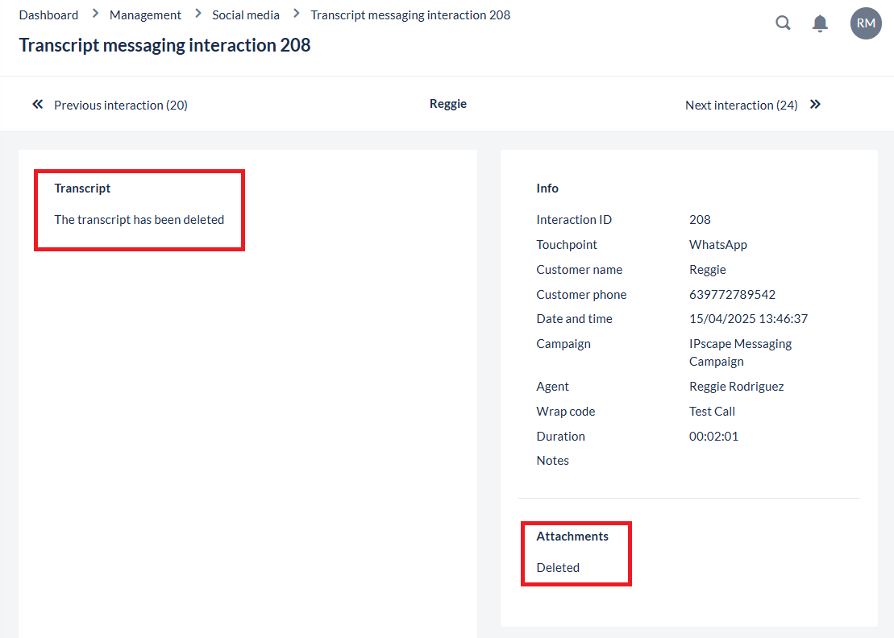Click the Test Call wrap code
Screen dimensions: 894x638
click(x=712, y=412)
